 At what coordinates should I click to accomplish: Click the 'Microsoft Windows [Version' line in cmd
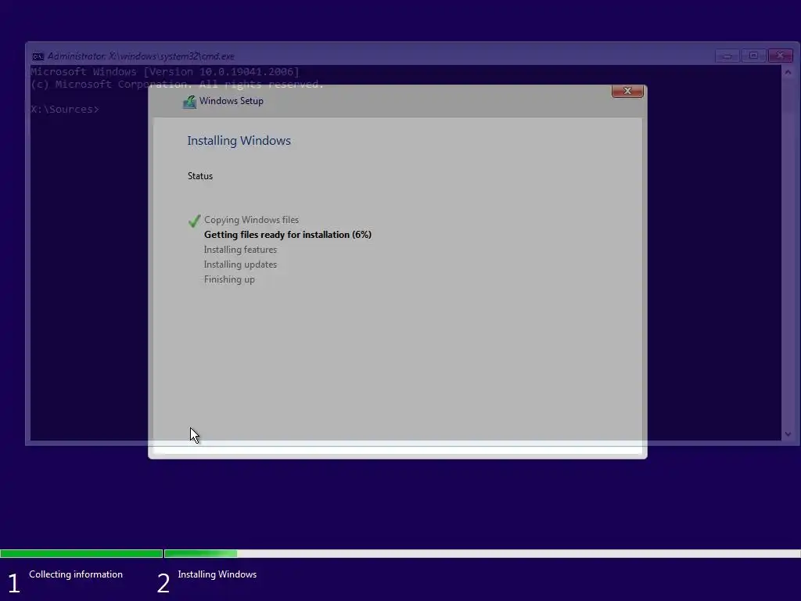coord(165,71)
